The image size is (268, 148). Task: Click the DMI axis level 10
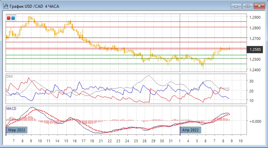[x=251, y=100]
